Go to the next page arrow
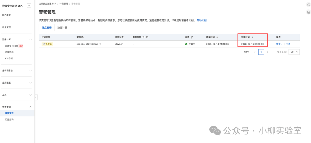Screen dimensions: 311x143 (x=268, y=52)
